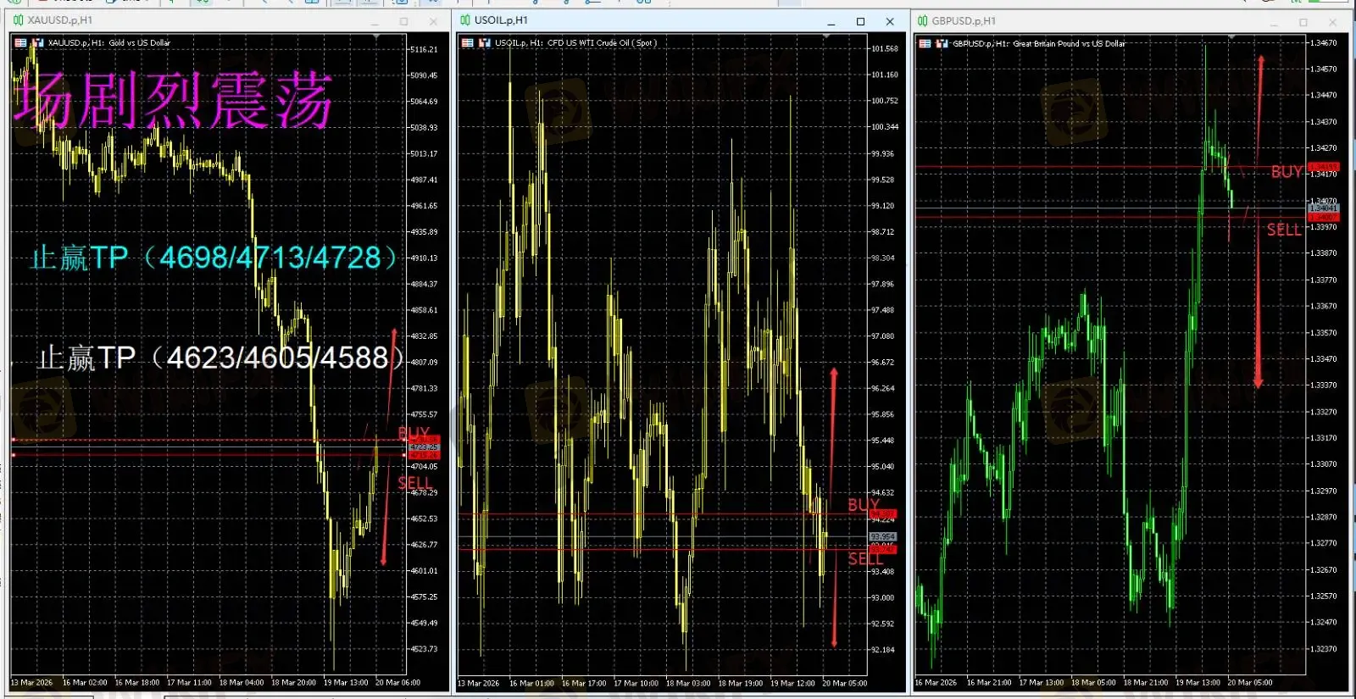Activate the XAUUSD.p,H1 window title bar
This screenshot has height=699, width=1356.
[x=212, y=20]
